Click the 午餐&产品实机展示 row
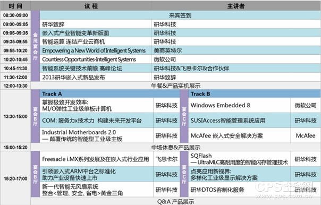The image size is (321, 205). tap(176, 86)
